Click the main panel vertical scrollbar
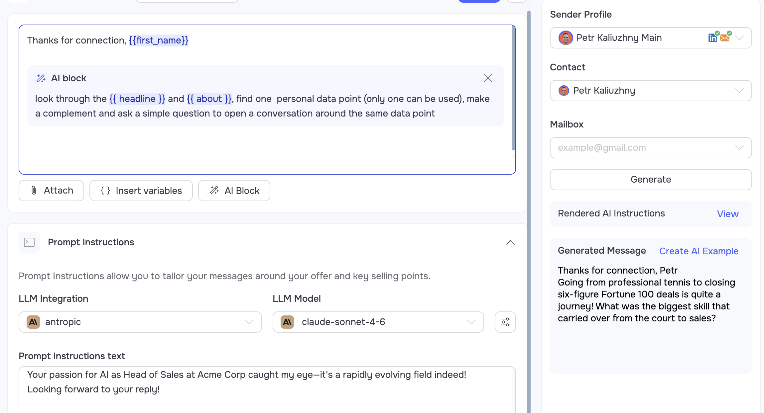Image resolution: width=764 pixels, height=413 pixels. tap(529, 212)
